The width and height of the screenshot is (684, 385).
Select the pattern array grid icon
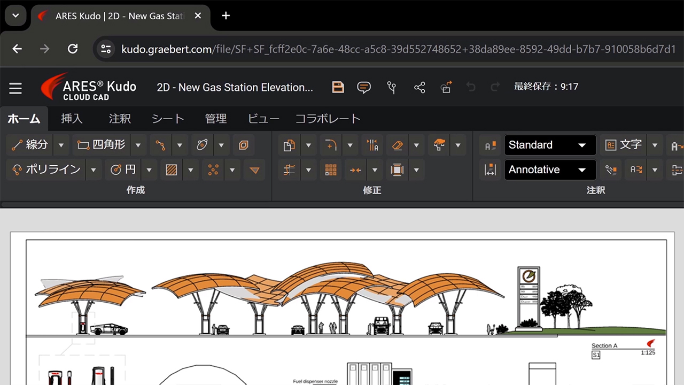click(x=331, y=170)
